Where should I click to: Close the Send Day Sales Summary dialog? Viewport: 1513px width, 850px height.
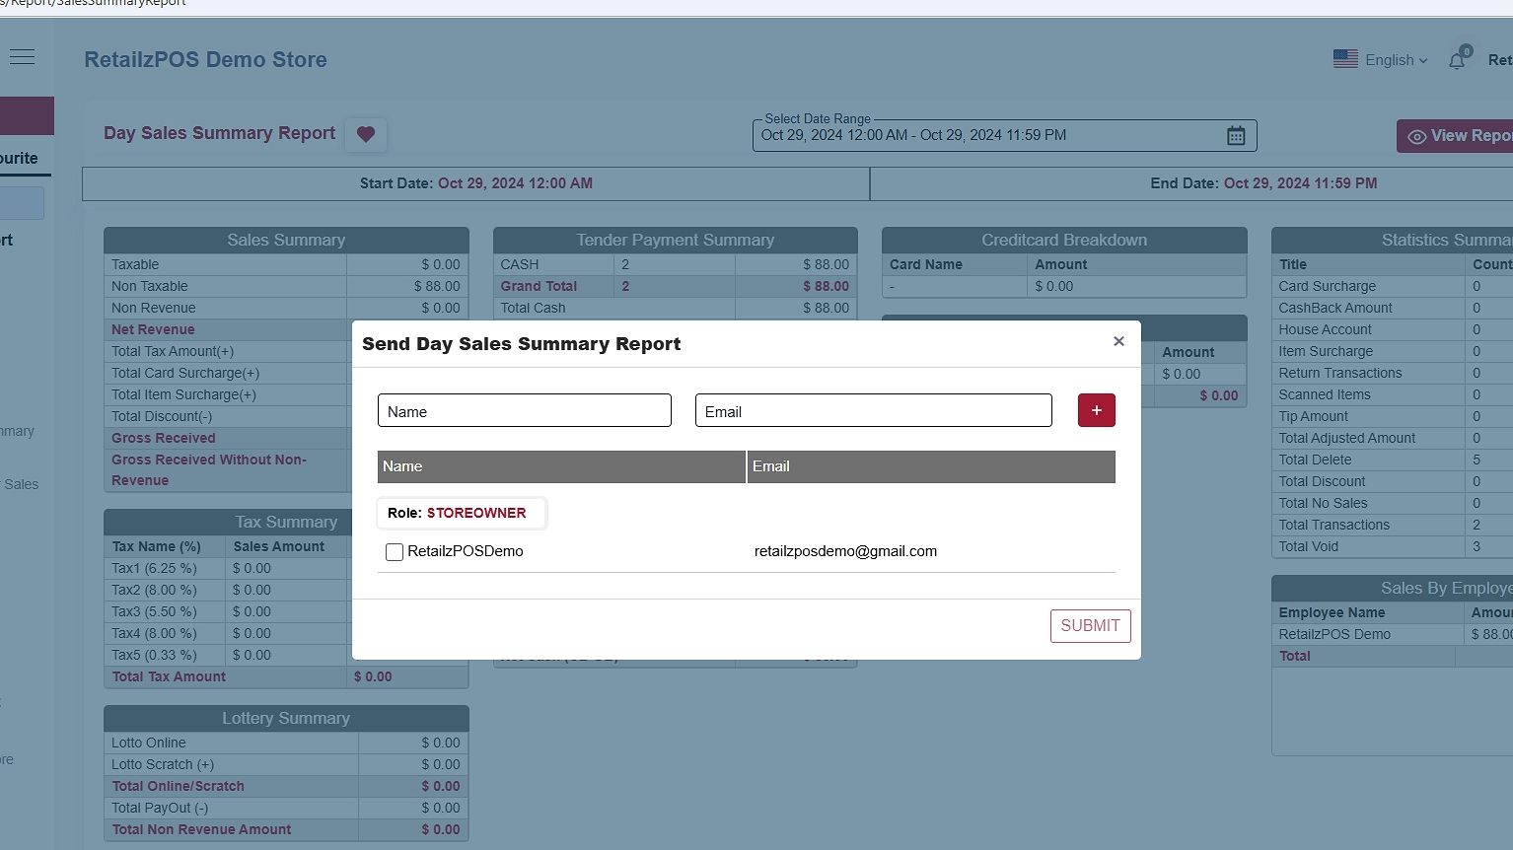point(1118,341)
